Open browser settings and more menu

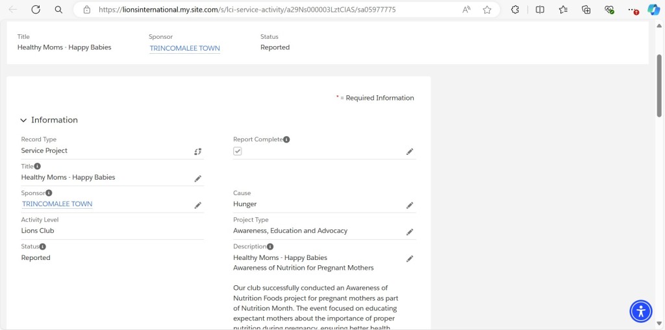(x=633, y=10)
